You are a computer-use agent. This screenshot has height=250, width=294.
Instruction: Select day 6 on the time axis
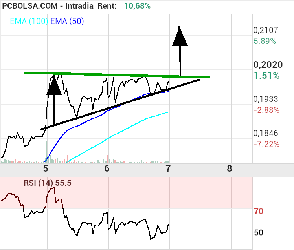[107, 169]
